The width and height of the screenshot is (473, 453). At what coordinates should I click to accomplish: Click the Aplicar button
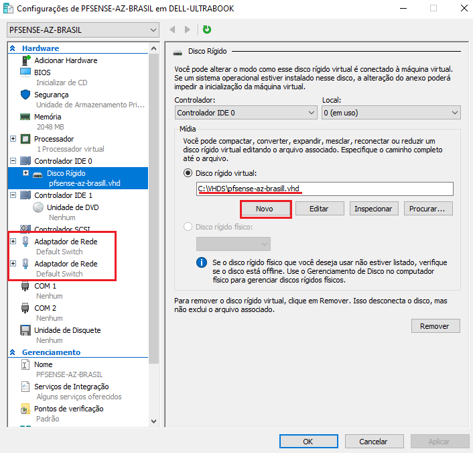tap(439, 442)
